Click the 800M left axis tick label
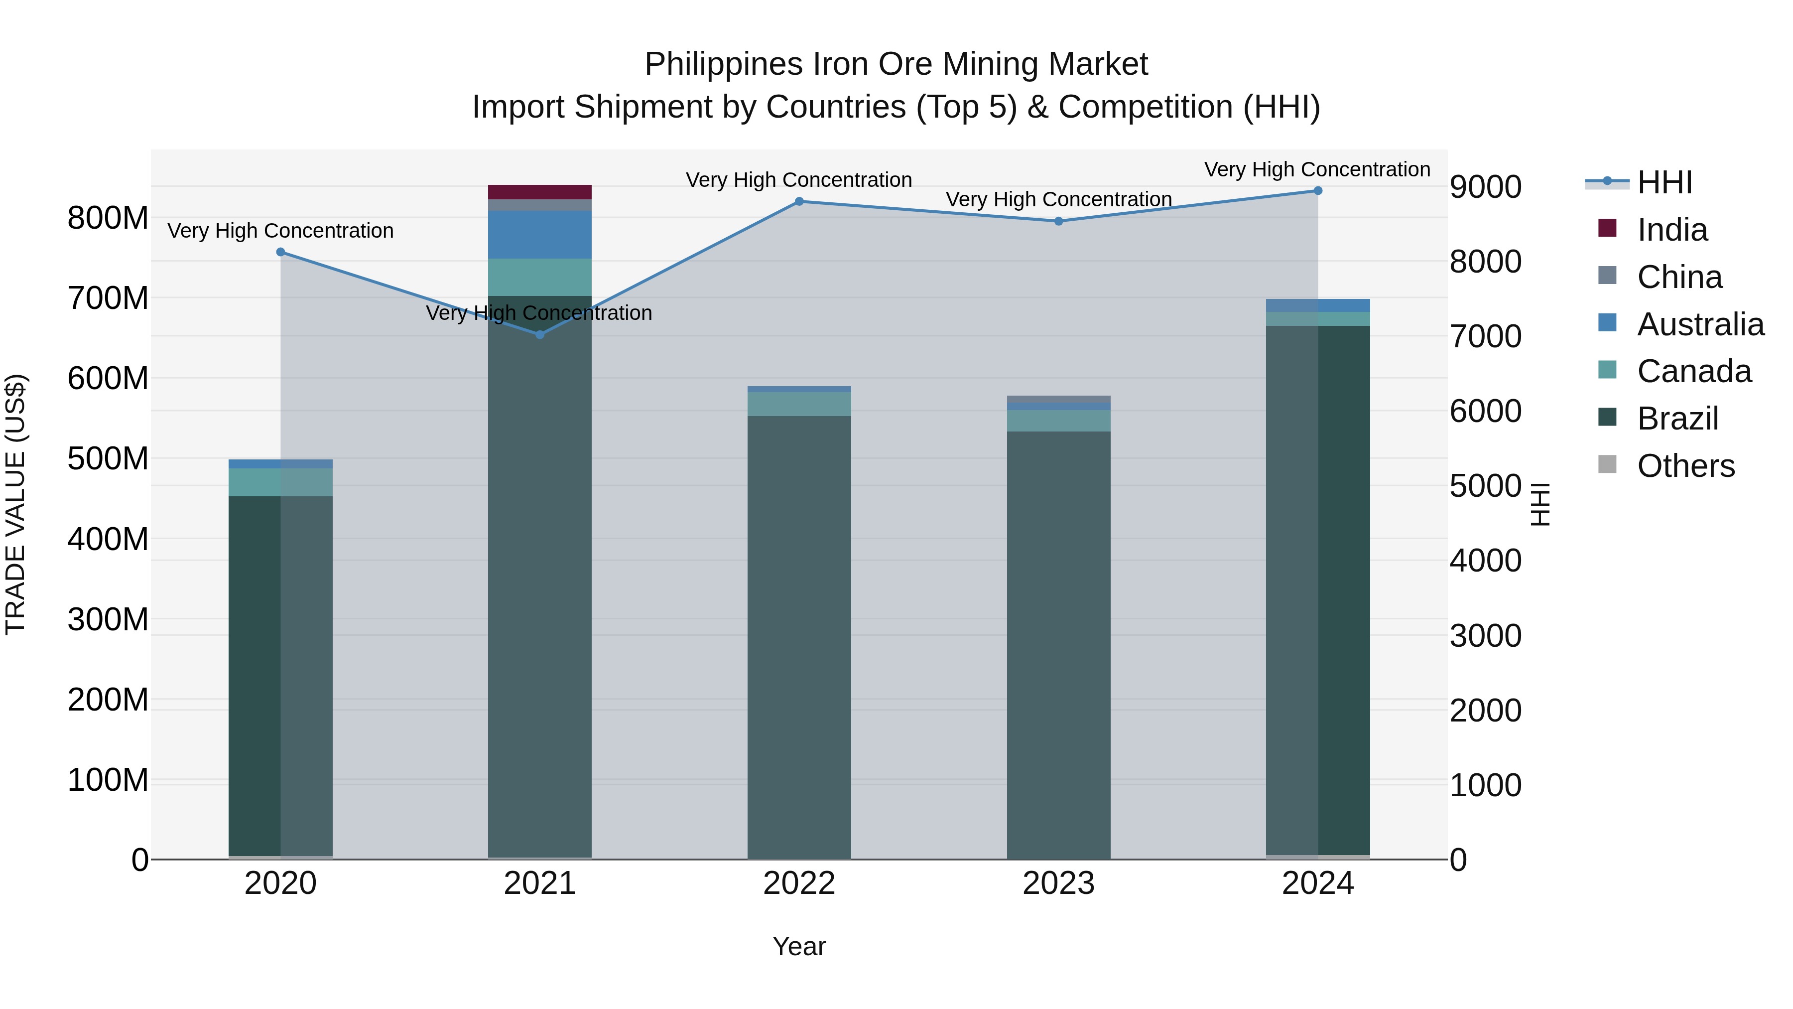The image size is (1793, 1009). click(x=108, y=218)
